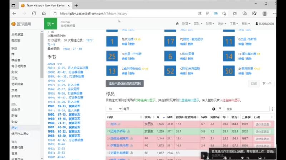Viewport: 286px width, 160px height.
Task: Click 删除 under retired number 52
Action: point(191,73)
